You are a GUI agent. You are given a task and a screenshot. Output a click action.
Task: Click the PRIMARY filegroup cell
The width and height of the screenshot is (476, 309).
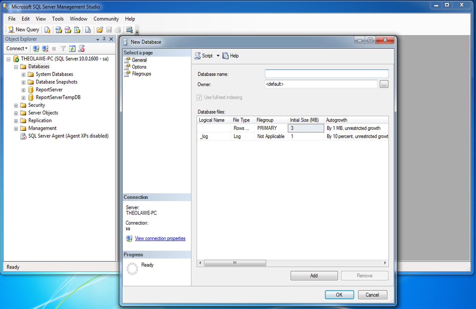[271, 128]
